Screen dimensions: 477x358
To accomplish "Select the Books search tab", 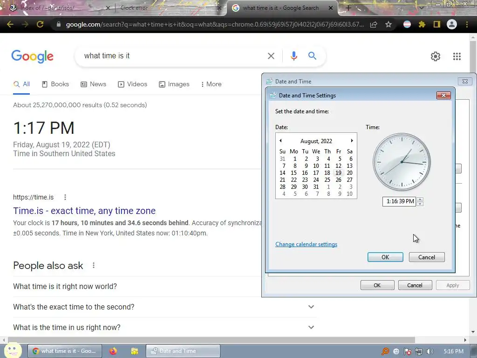I will (55, 84).
